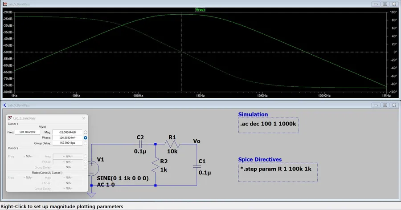Click R1's 10k value label
Viewport: 401px width, 210px height.
(172, 151)
